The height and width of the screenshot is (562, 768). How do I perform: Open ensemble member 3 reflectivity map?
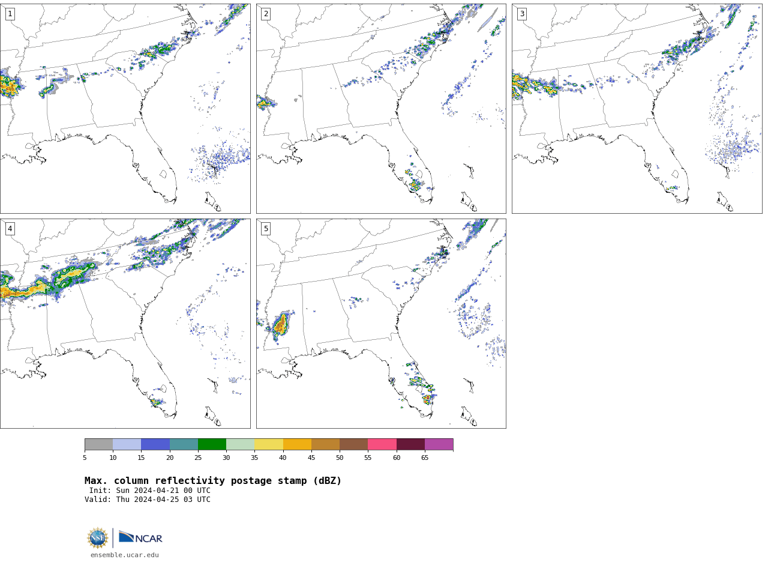click(x=637, y=108)
